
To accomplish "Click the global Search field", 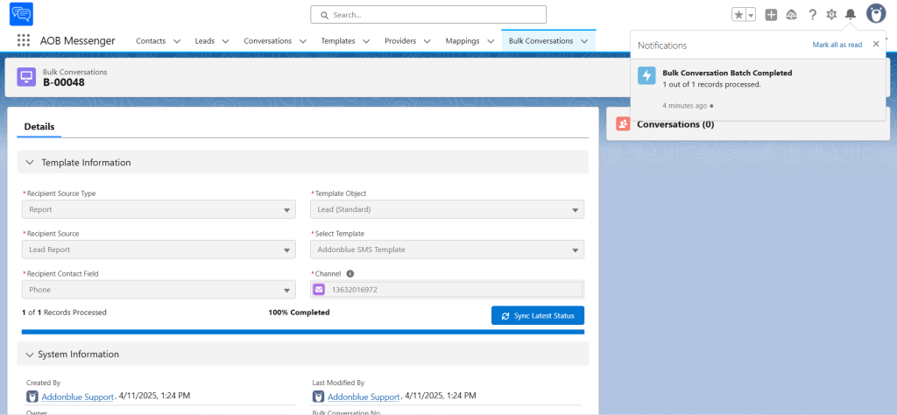I will click(x=428, y=15).
